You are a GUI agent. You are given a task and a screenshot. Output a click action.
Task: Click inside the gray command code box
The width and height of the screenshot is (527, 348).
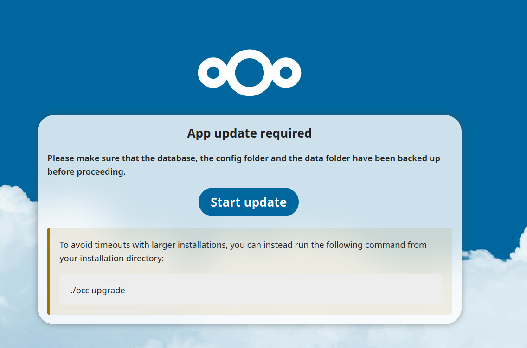tap(251, 291)
